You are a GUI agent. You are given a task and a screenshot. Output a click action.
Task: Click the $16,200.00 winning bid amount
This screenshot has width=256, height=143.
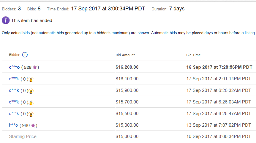[127, 67]
